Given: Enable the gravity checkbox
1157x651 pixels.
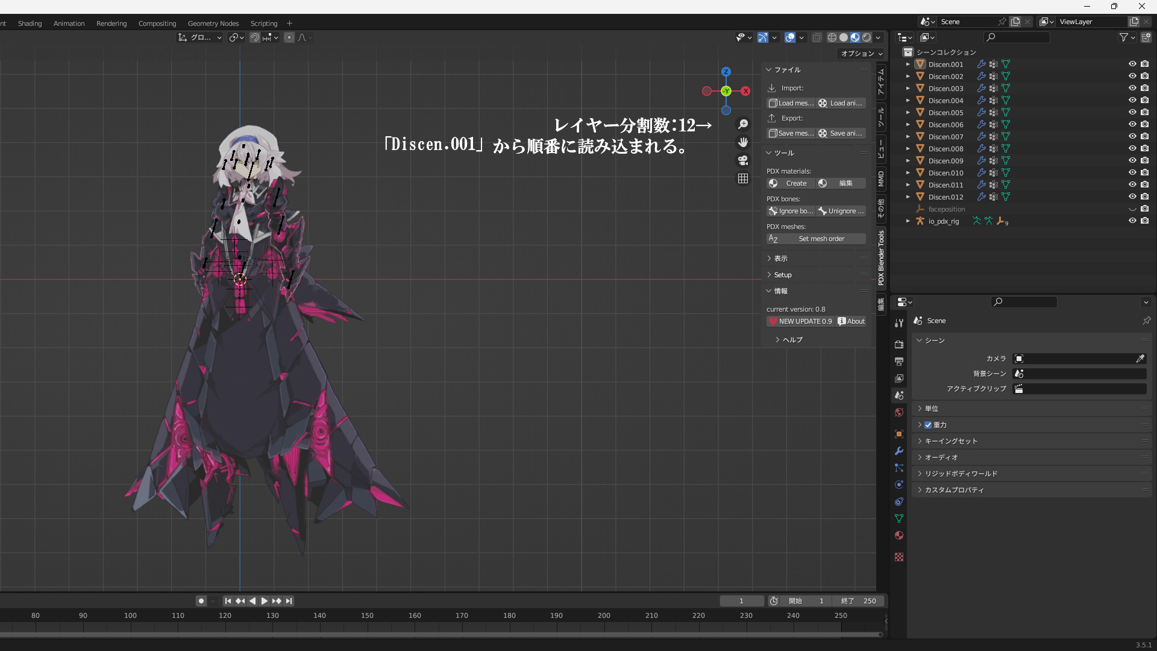Looking at the screenshot, I should pos(928,425).
